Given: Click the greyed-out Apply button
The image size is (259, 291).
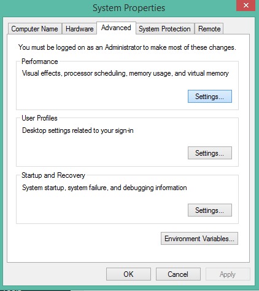Looking at the screenshot, I should tap(228, 274).
